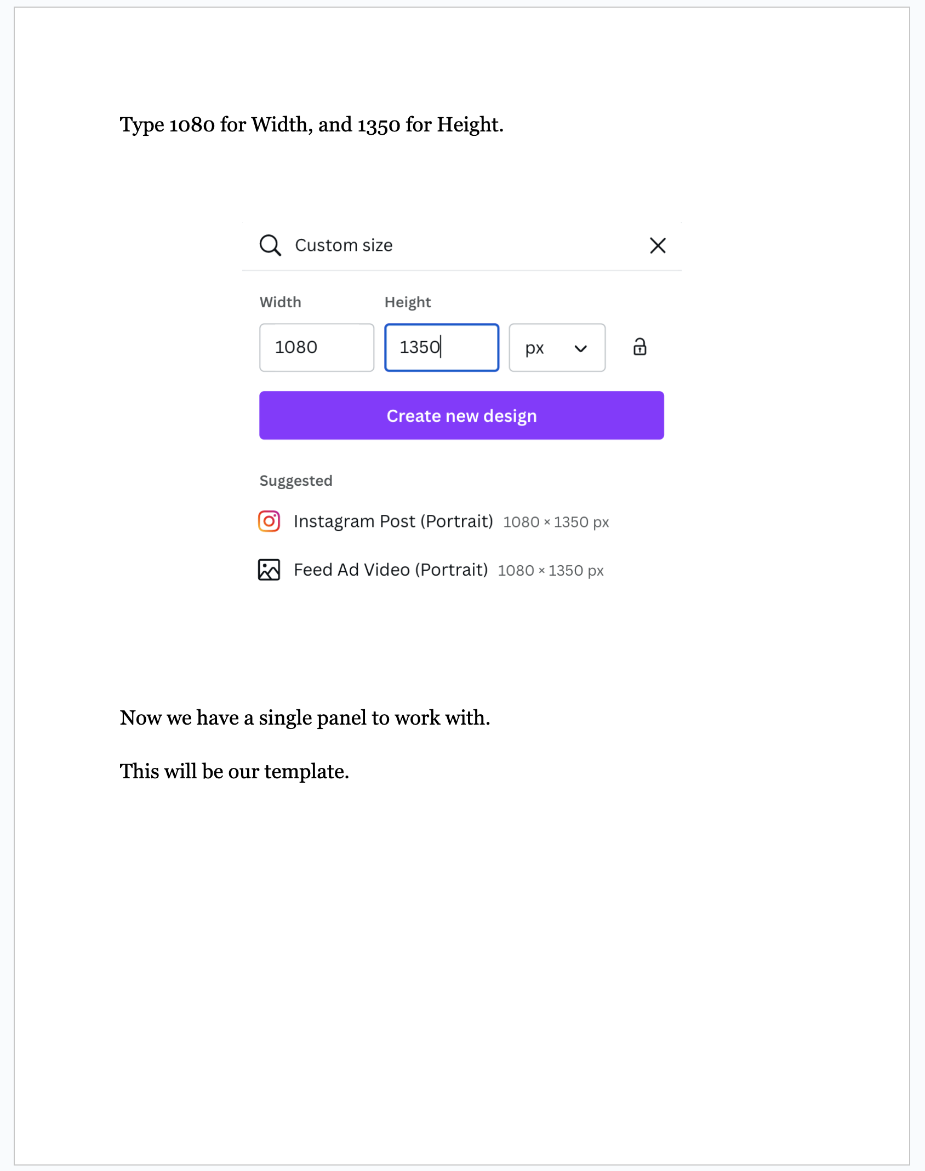Click the 'This will be our template.' sentence
The image size is (925, 1171).
click(234, 771)
